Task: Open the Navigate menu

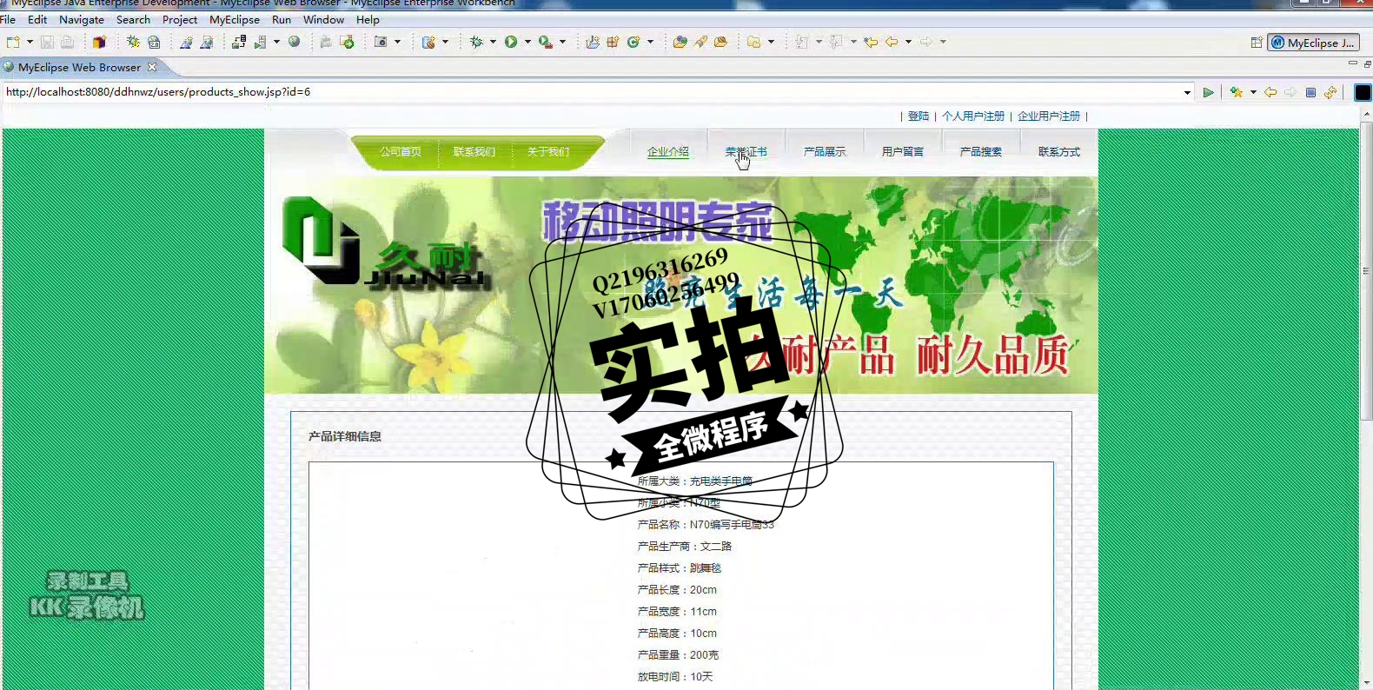Action: [82, 19]
